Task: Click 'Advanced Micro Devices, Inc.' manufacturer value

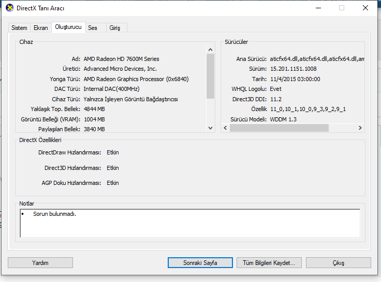Action: coord(120,69)
